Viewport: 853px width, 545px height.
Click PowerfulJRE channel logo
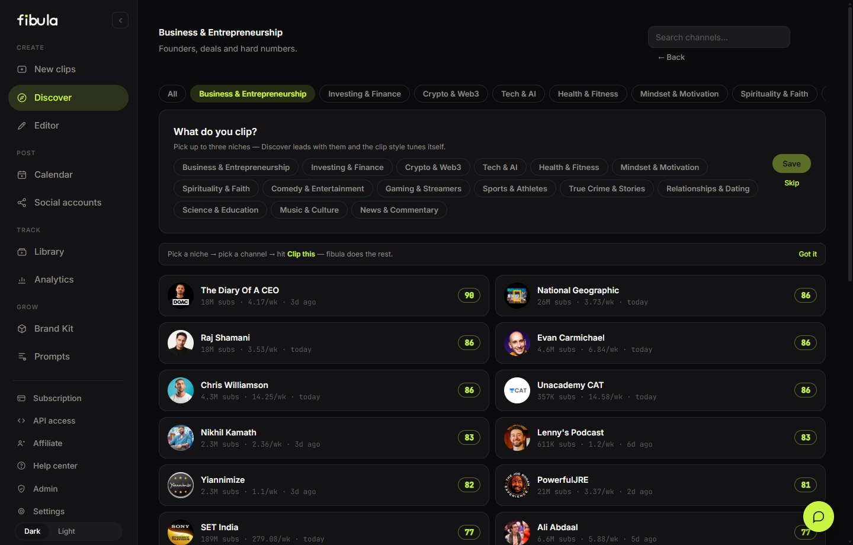517,485
